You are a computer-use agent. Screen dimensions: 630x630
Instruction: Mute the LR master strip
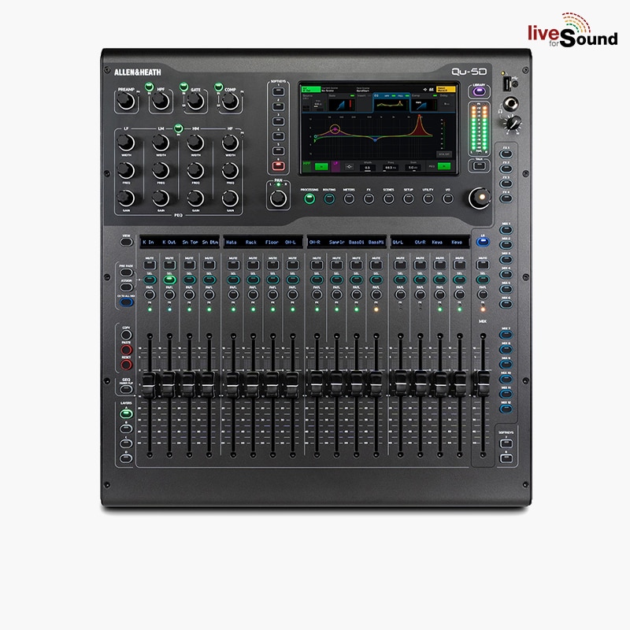(x=483, y=265)
